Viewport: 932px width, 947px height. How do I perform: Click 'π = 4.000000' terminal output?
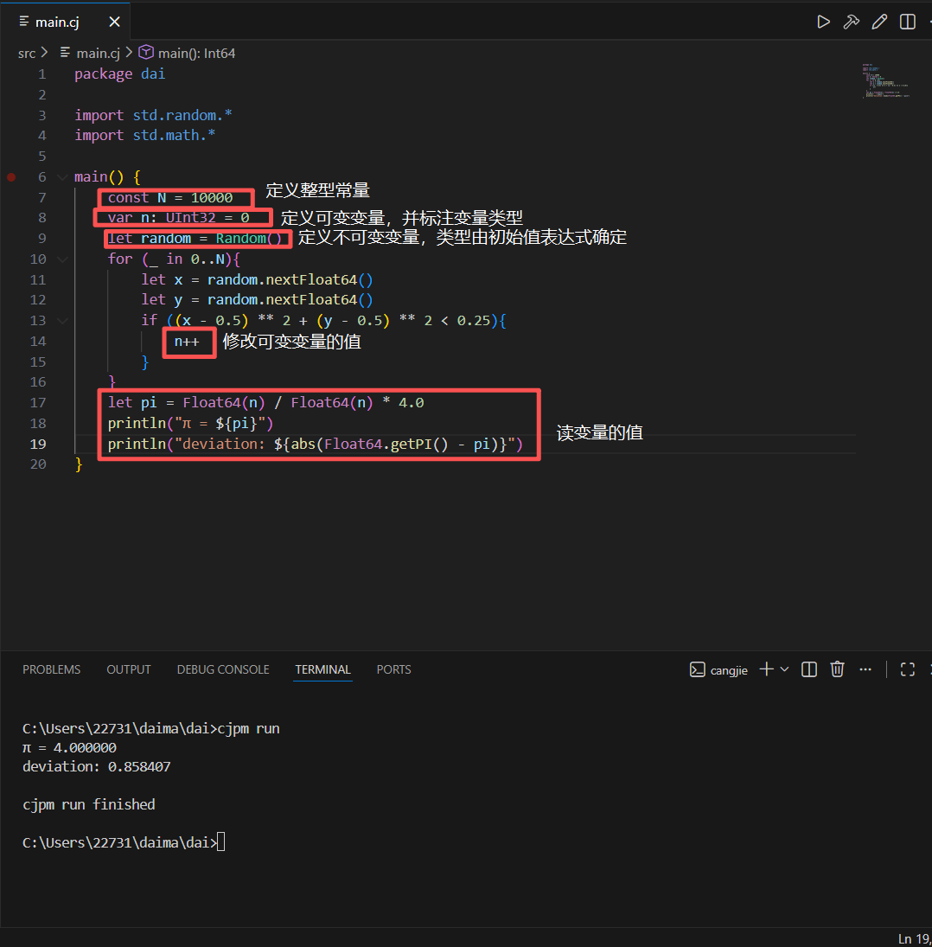(x=69, y=748)
